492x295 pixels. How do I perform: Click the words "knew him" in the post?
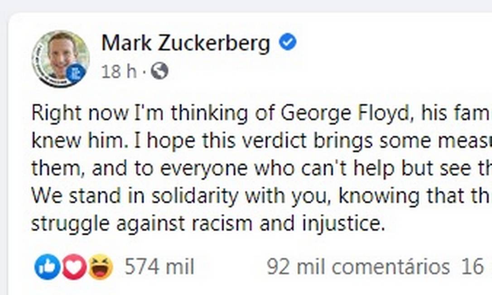pyautogui.click(x=75, y=141)
